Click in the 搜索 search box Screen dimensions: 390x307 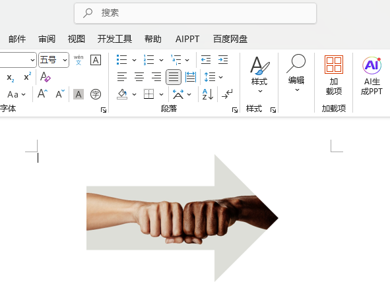(195, 13)
